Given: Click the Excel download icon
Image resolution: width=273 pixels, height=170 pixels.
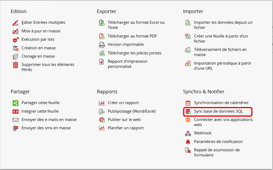Looking at the screenshot, I should point(102,23).
